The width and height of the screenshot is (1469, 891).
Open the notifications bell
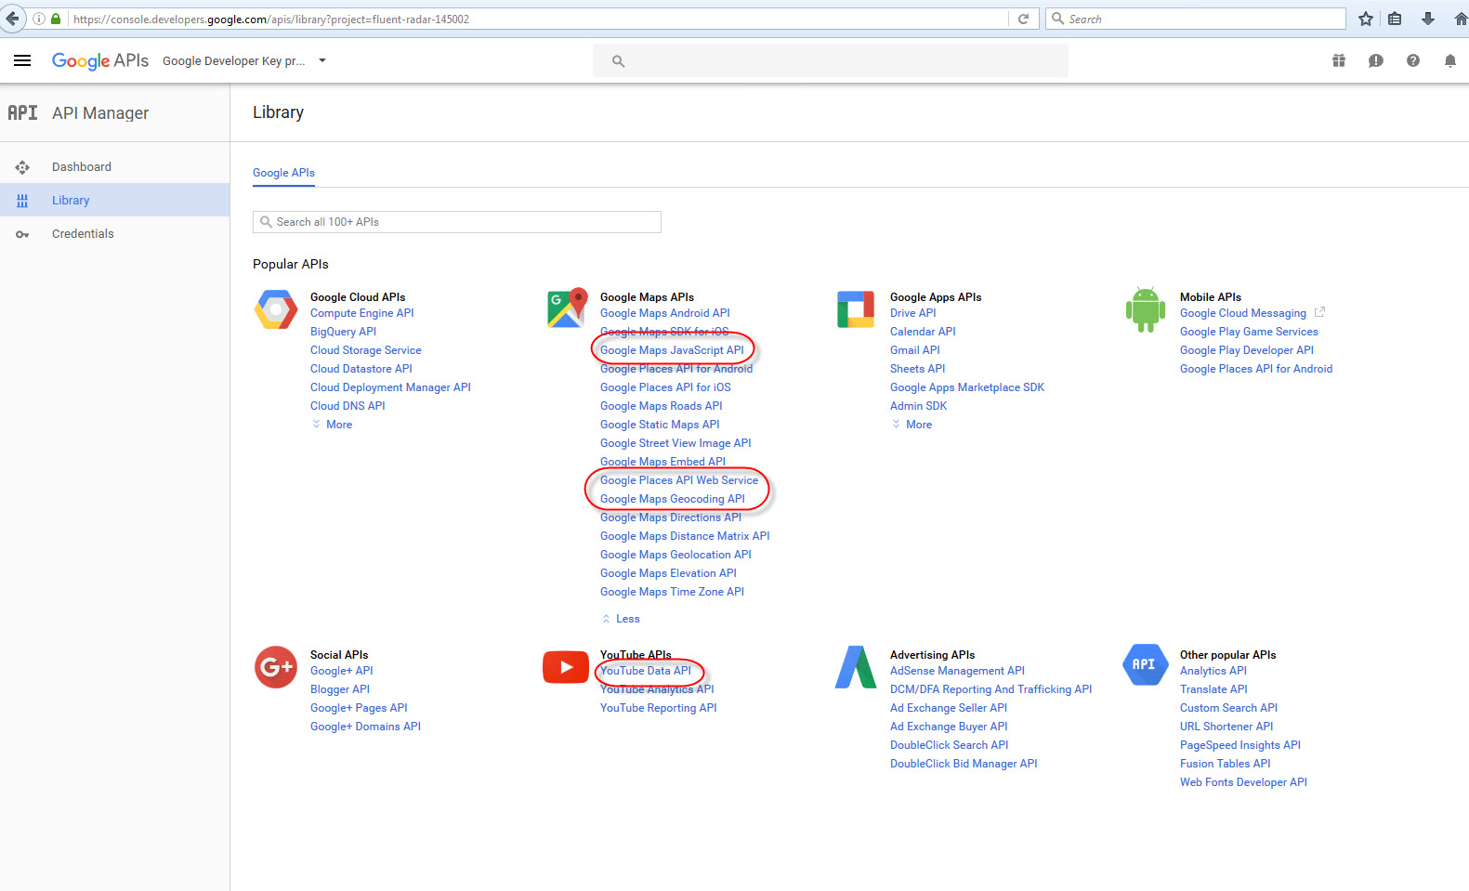pos(1449,60)
